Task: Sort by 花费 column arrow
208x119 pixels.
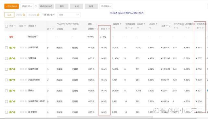Action: (167, 26)
